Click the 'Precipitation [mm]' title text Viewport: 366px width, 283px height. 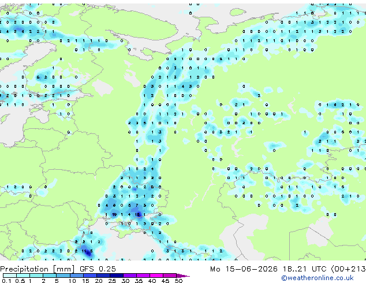click(38, 269)
